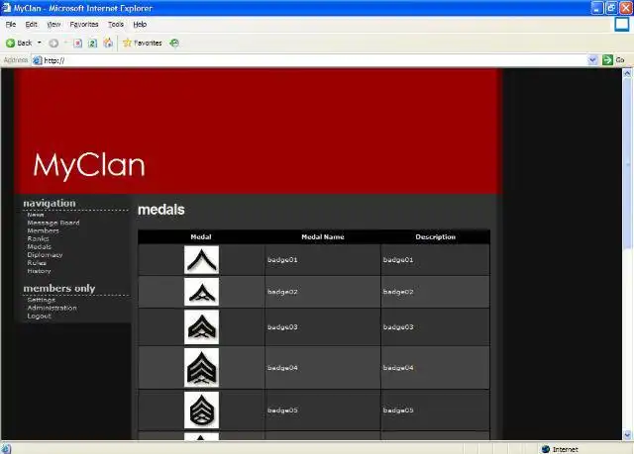The height and width of the screenshot is (454, 634).
Task: Click the Internet Explorer title bar icon
Action: 7,7
